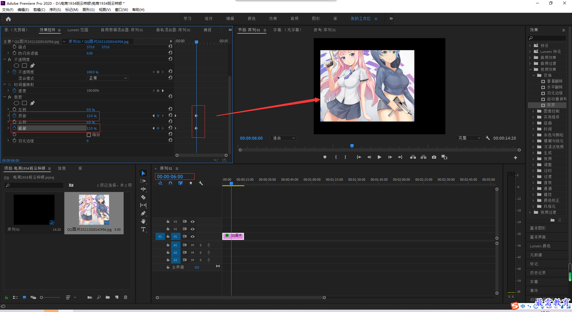Viewport: 572px width, 312px height.
Task: Select the 裁剪 effect in effects list
Action: tap(551, 105)
